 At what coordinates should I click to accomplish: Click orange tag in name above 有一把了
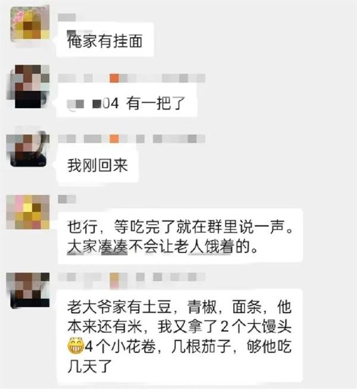[114, 78]
